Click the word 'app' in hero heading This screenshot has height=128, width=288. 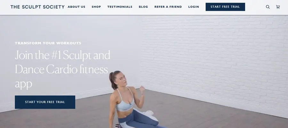pos(23,84)
